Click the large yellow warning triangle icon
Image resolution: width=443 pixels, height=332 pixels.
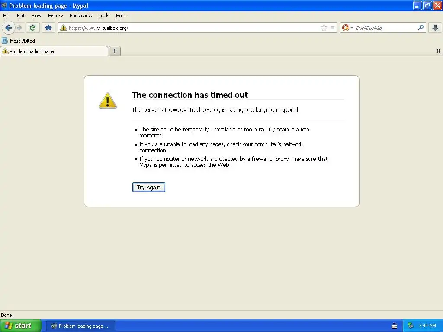point(108,100)
